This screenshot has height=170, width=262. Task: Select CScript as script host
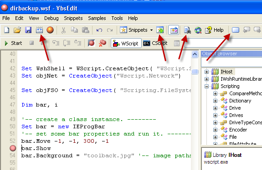pyautogui.click(x=155, y=43)
